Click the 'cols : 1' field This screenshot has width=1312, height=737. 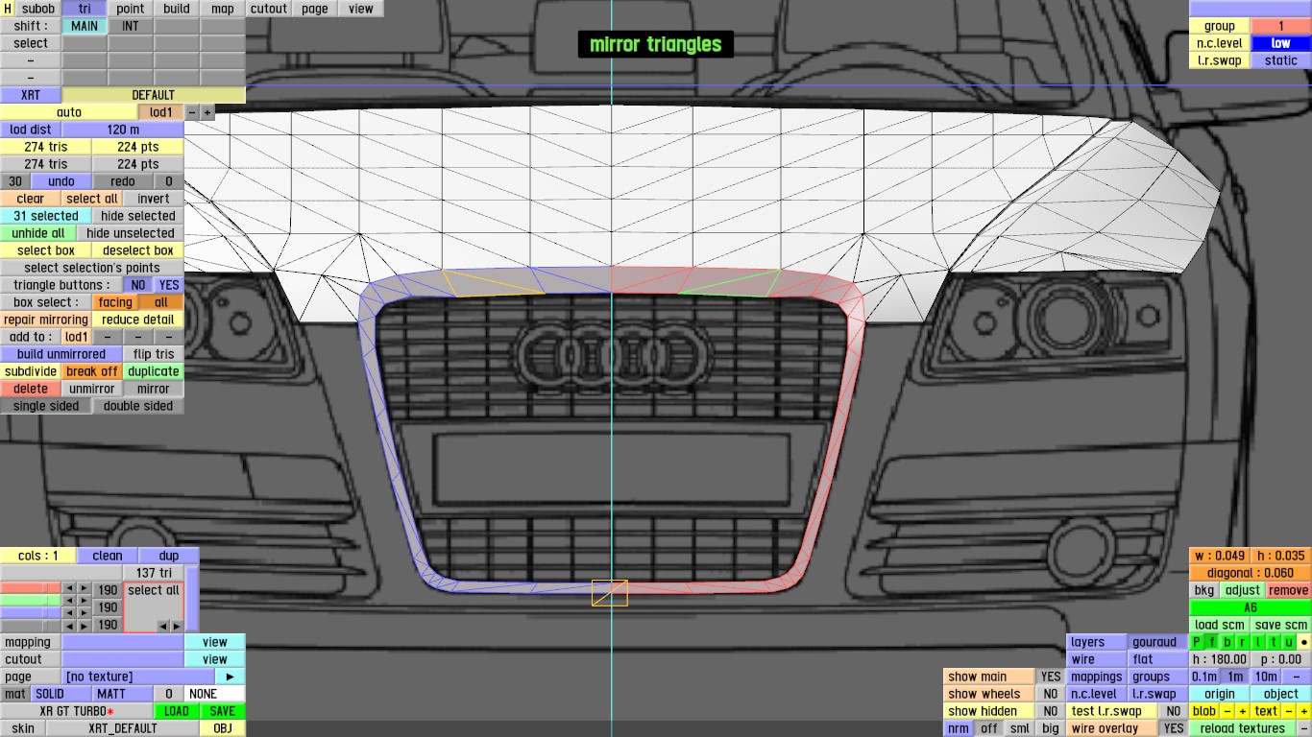tap(38, 556)
